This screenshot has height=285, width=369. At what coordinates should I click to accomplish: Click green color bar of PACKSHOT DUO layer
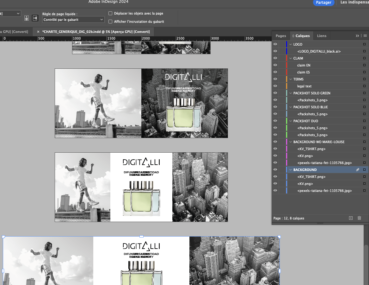click(x=286, y=121)
